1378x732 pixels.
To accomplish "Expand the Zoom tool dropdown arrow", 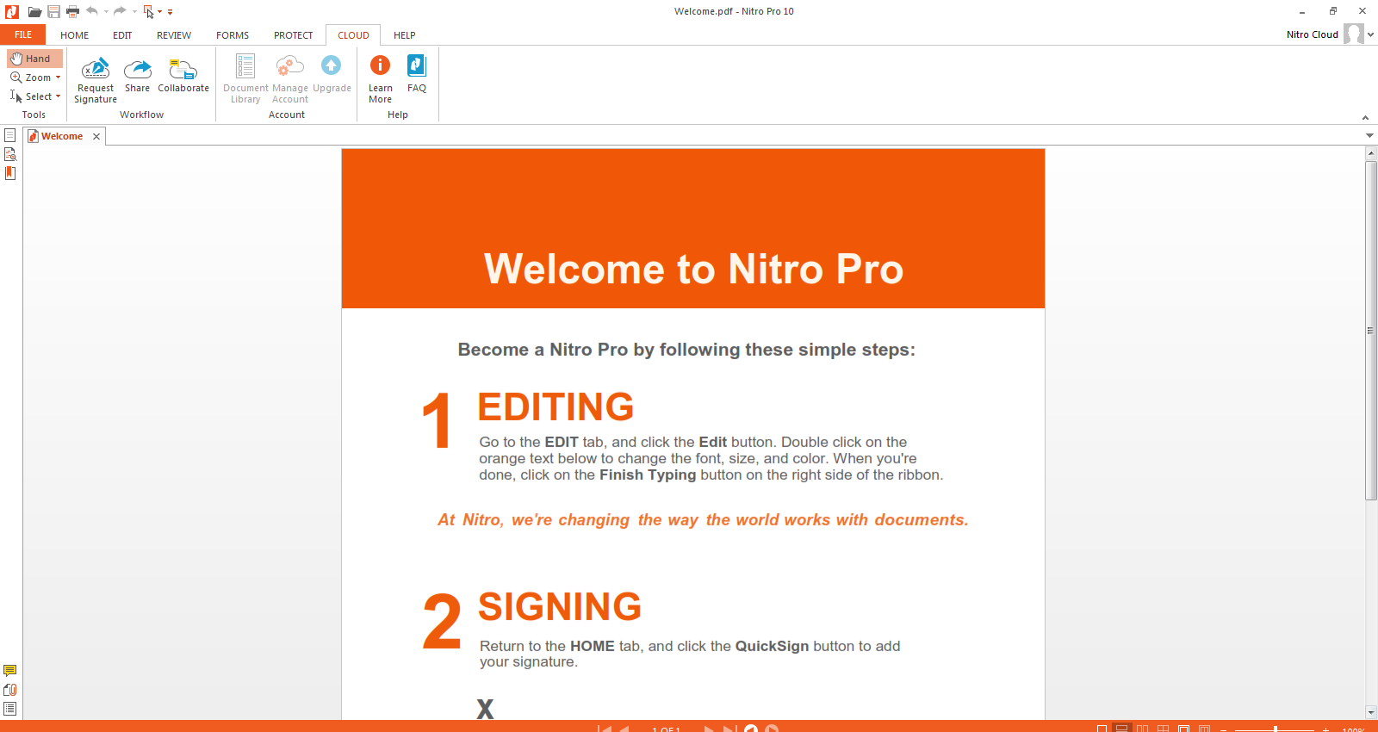I will click(x=58, y=78).
